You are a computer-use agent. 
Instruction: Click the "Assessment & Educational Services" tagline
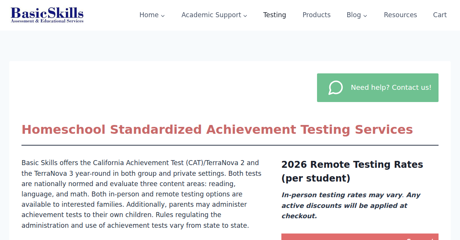[x=47, y=21]
